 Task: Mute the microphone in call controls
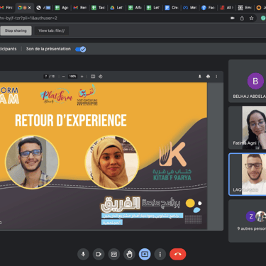pos(83,254)
